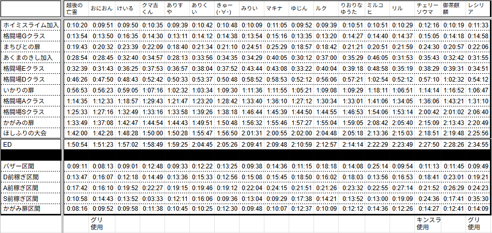Select the いかりの扉 row label
Screen dimensions: 492x233
tap(31, 90)
